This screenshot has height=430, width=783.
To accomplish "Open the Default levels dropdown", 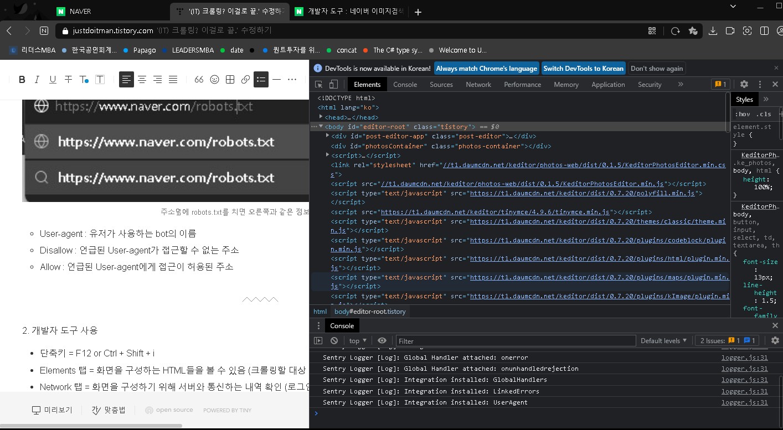I will 663,340.
